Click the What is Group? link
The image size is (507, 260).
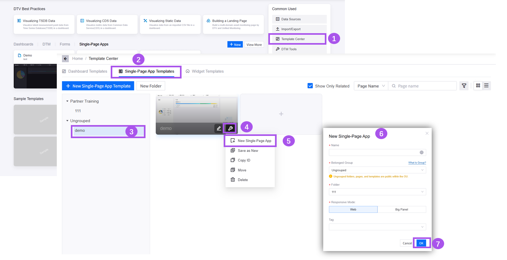pos(417,163)
